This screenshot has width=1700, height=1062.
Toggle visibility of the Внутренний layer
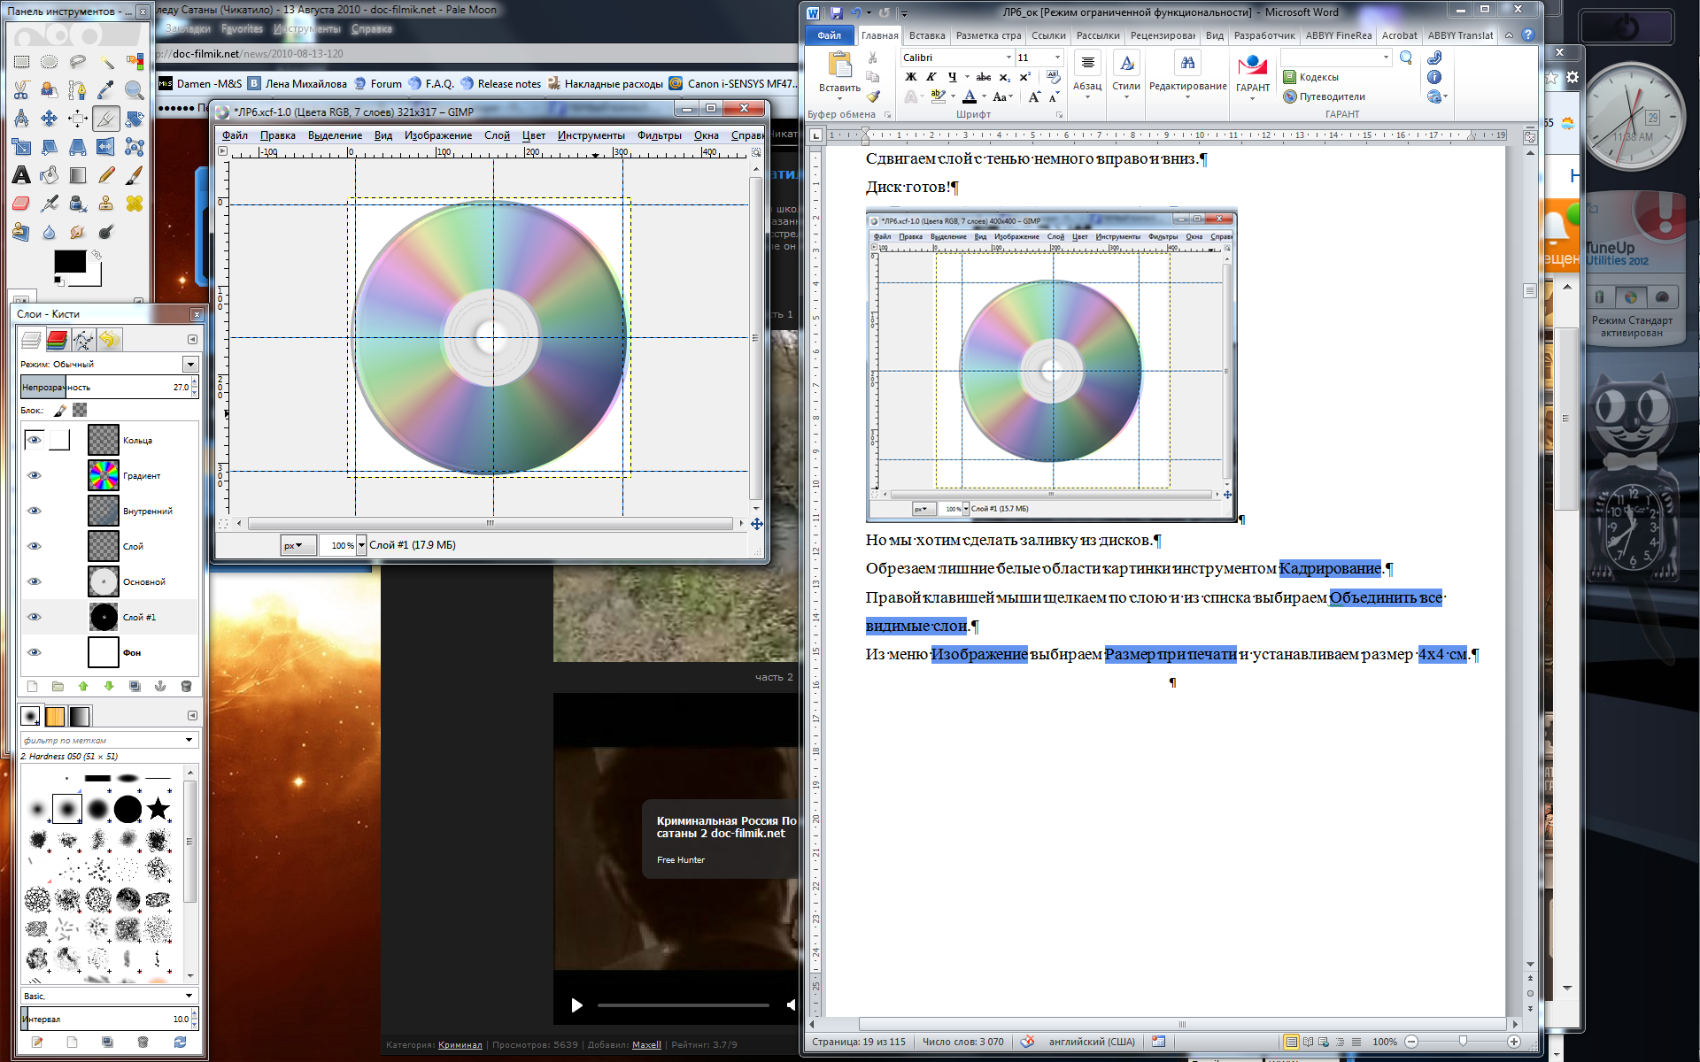coord(35,511)
